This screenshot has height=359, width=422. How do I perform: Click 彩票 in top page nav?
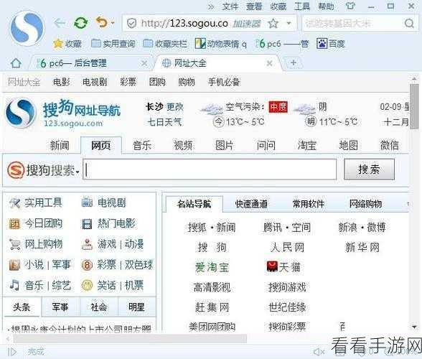coord(128,82)
